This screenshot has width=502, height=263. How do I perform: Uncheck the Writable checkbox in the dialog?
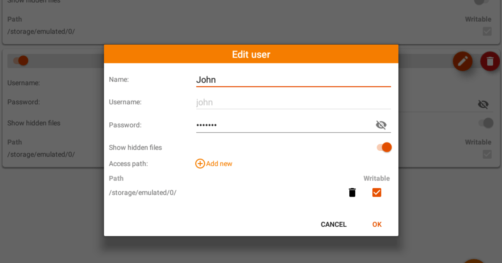[x=376, y=192]
